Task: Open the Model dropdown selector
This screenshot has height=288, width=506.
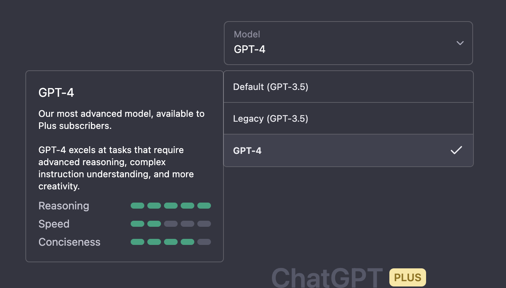Action: click(348, 43)
